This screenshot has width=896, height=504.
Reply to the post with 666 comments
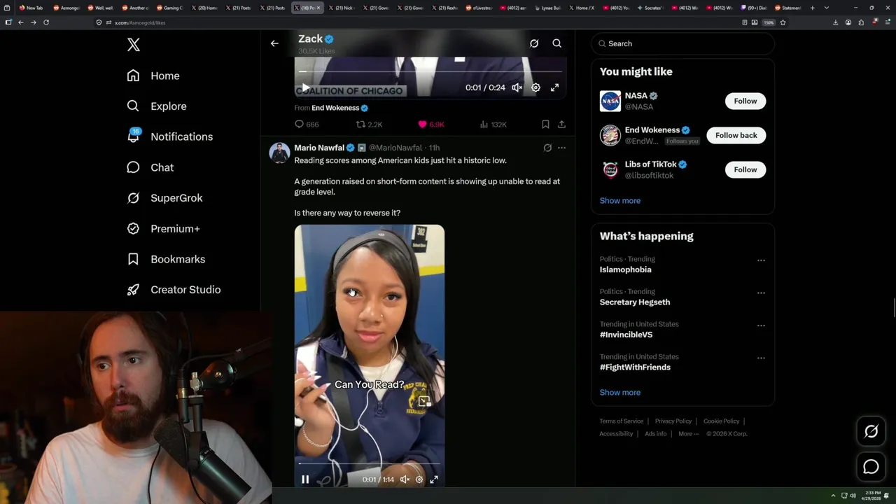click(x=307, y=125)
